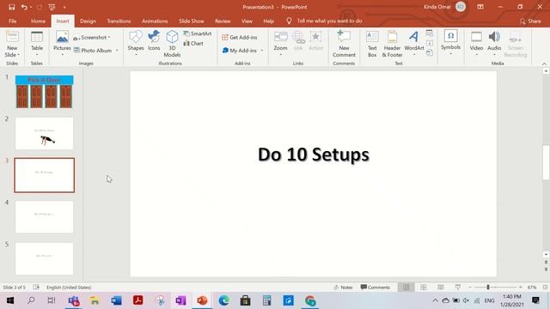Open the Transitions tab
Viewport: 550px width, 309px height.
[119, 21]
